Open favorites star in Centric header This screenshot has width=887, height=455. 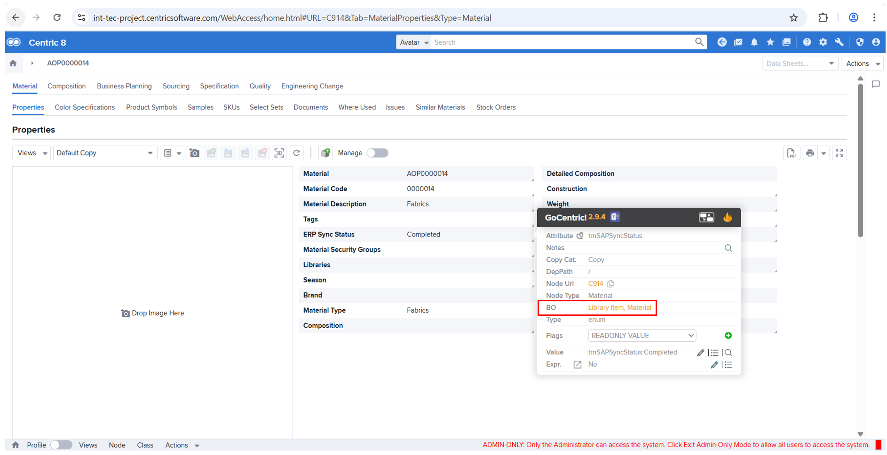coord(770,42)
